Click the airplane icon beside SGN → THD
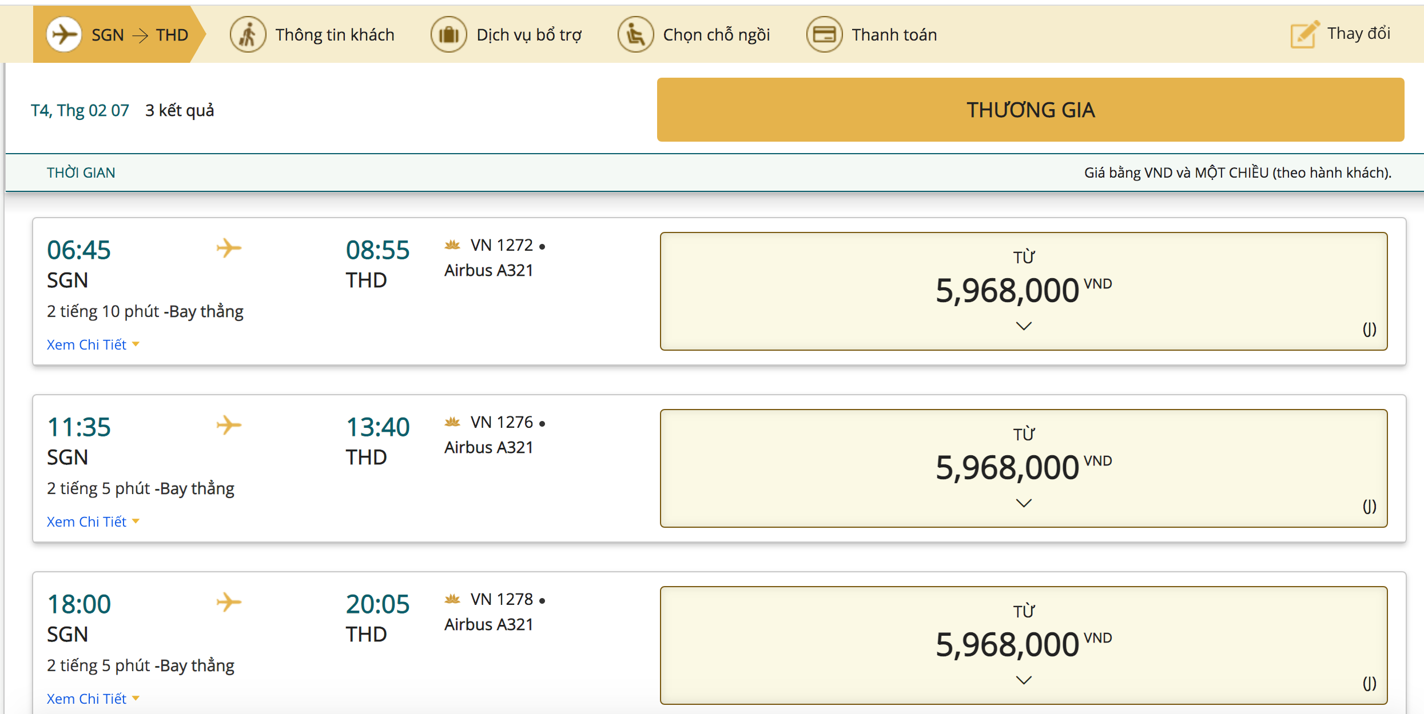 (x=63, y=34)
